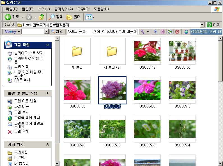Select the DSC00153 potted plants thumbnail
223x166 pixels.
click(x=182, y=51)
